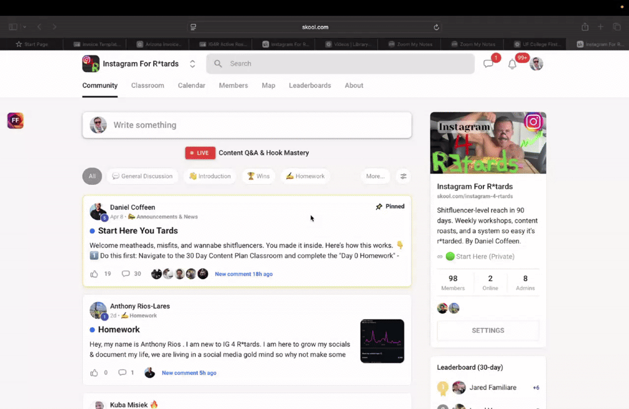Open Content Q&A & Hook Mastery event

(x=264, y=153)
